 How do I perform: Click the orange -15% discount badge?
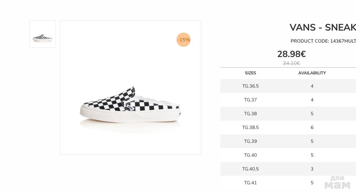[x=184, y=40]
